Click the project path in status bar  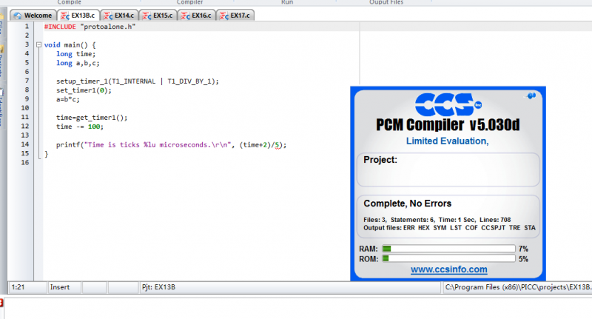(517, 287)
